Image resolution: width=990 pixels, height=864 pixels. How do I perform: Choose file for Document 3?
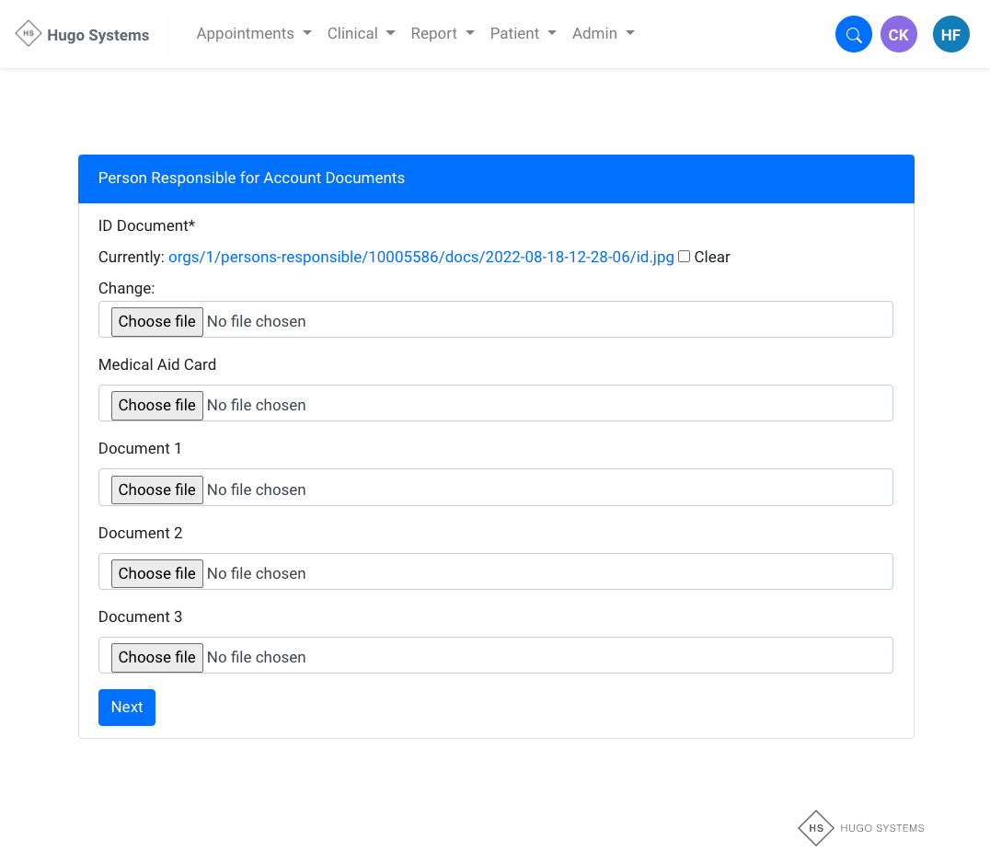click(157, 657)
